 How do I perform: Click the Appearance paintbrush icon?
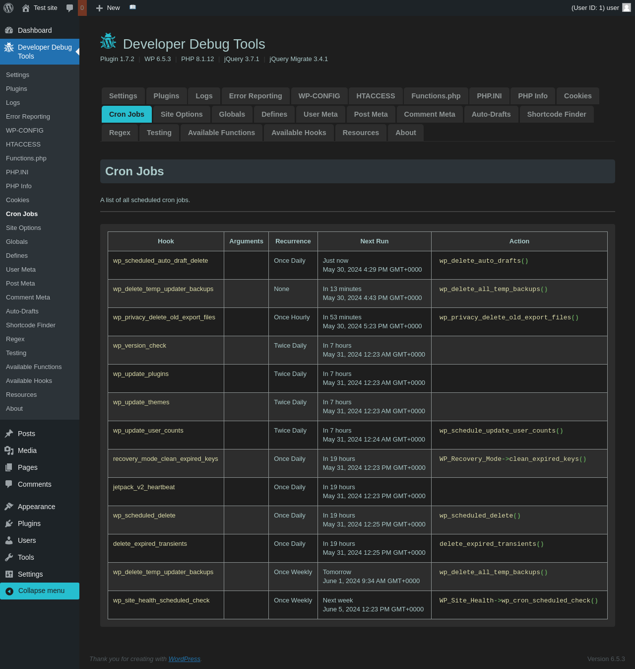coord(9,507)
